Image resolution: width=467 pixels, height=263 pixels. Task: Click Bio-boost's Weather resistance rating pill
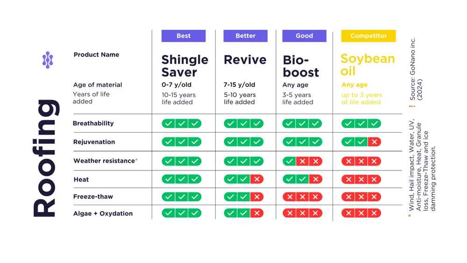click(x=302, y=161)
